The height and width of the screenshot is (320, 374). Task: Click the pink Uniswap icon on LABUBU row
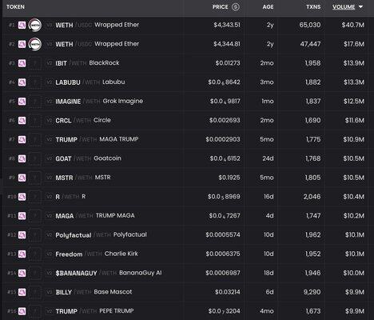pos(22,82)
